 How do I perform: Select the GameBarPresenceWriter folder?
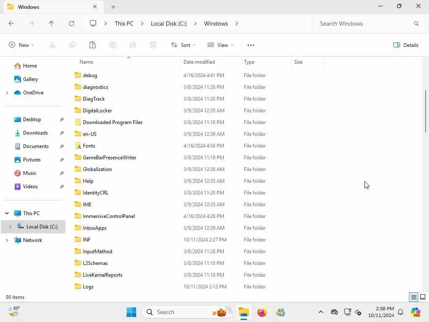pyautogui.click(x=109, y=158)
